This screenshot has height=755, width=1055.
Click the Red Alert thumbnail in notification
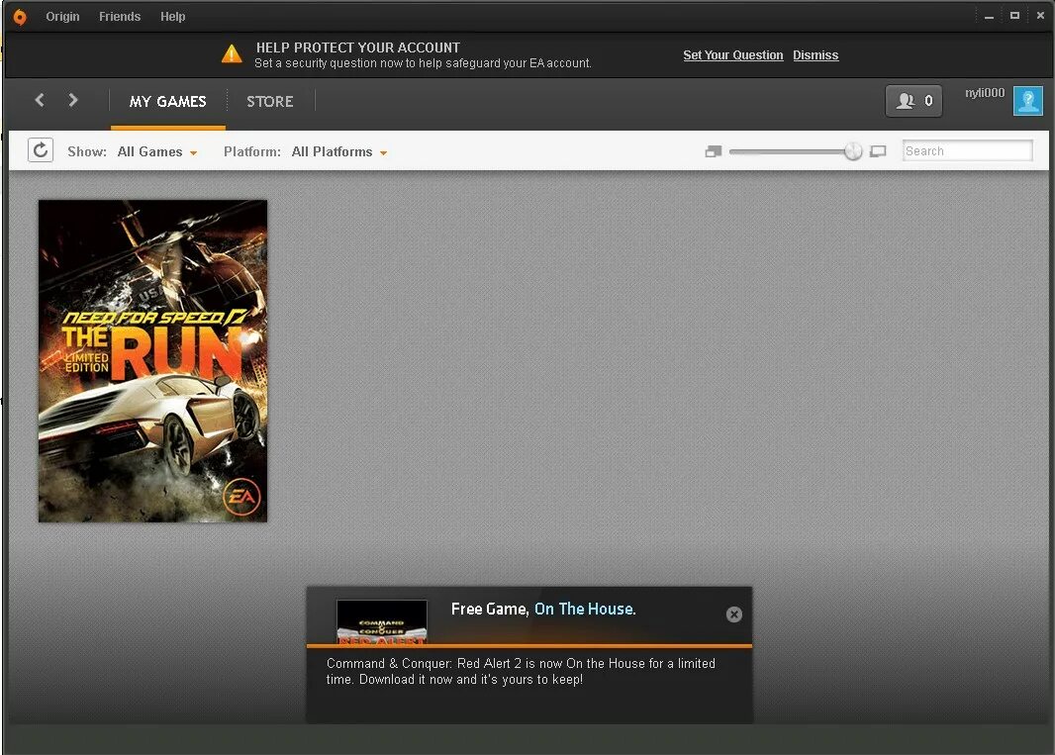pos(381,621)
